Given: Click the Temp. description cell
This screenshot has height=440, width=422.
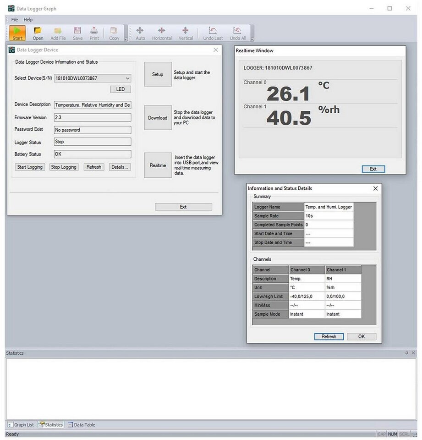Looking at the screenshot, I should [307, 279].
